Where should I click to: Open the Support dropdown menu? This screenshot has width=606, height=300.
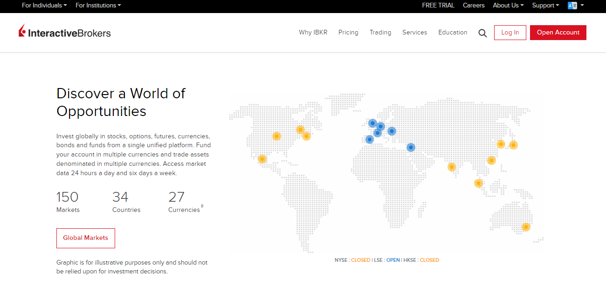point(545,6)
